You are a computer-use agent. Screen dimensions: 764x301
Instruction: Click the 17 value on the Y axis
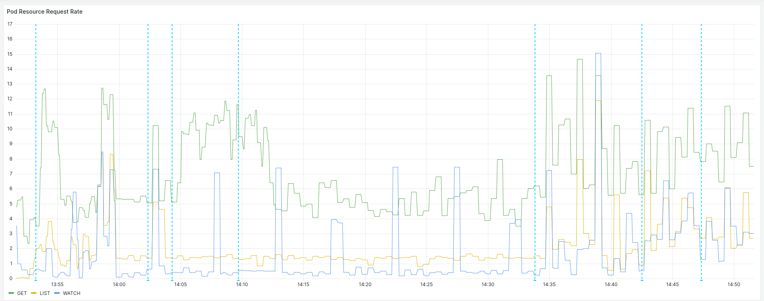[x=10, y=24]
